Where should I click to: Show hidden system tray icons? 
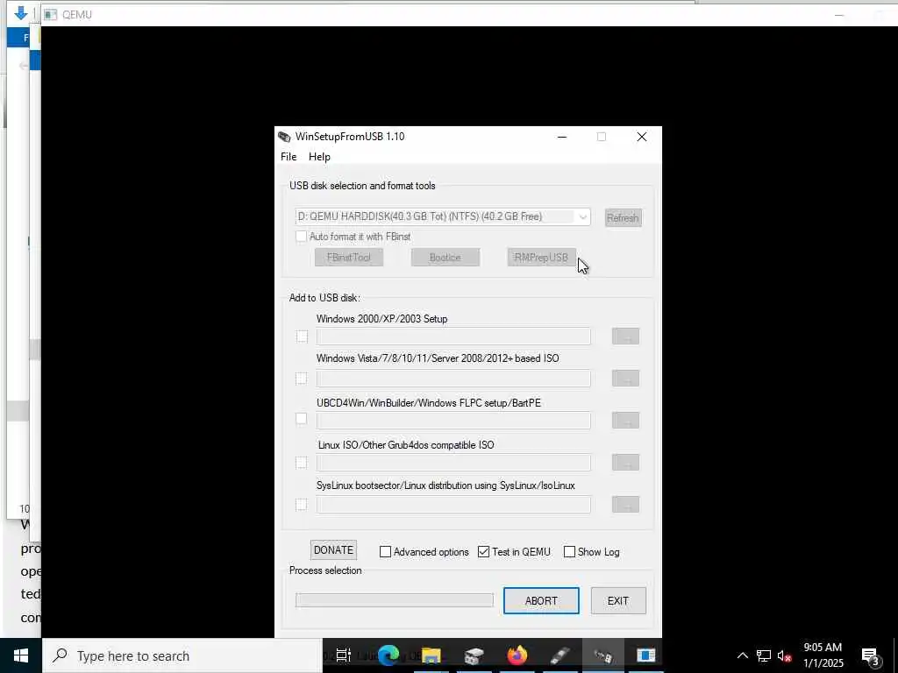742,655
